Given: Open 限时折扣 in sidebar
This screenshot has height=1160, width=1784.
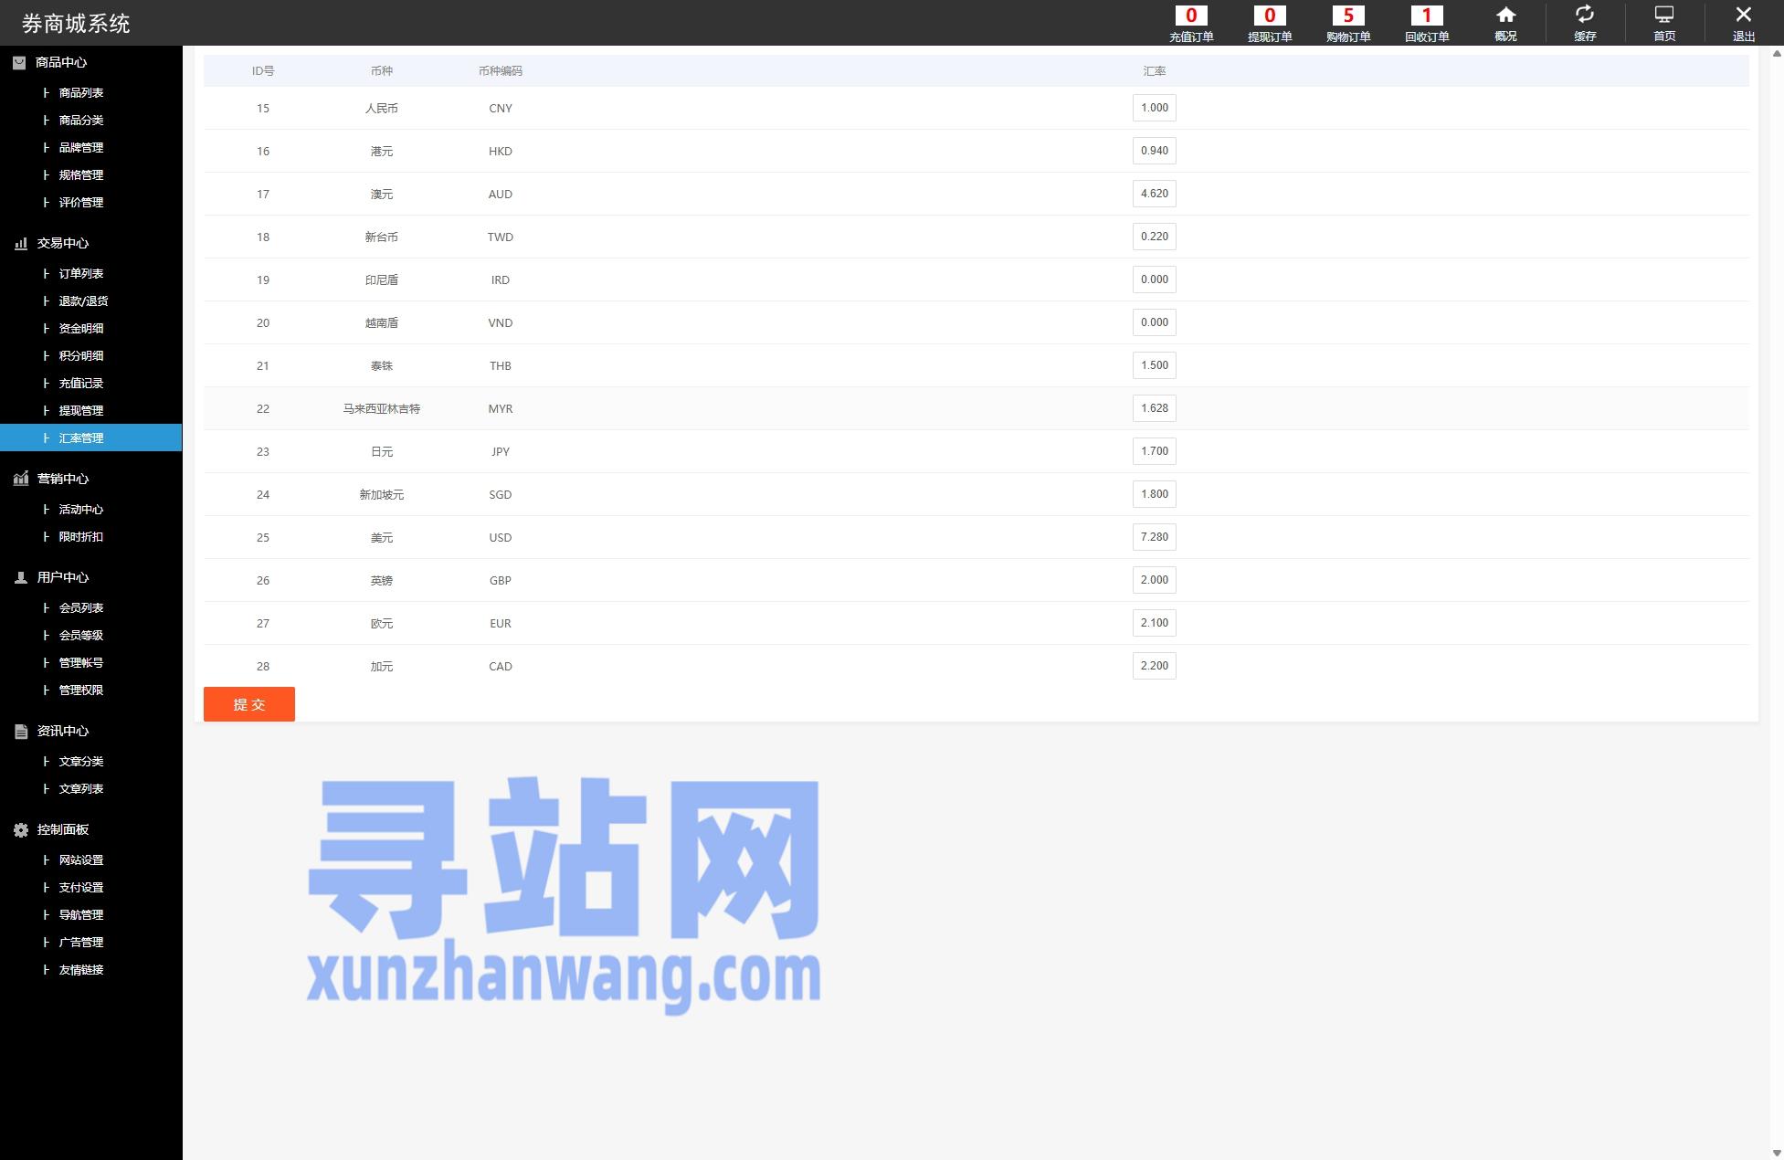Looking at the screenshot, I should click(81, 537).
